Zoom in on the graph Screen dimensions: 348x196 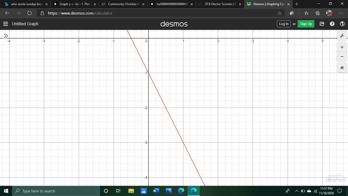[342, 47]
